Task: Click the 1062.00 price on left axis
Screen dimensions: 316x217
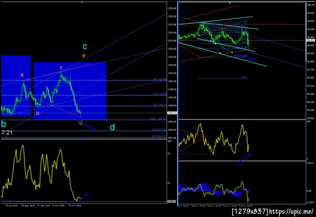Action: tap(172, 122)
